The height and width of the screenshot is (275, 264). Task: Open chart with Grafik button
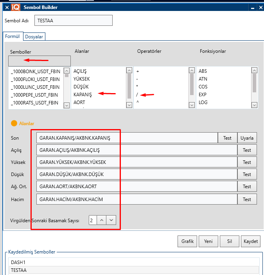[187, 241]
